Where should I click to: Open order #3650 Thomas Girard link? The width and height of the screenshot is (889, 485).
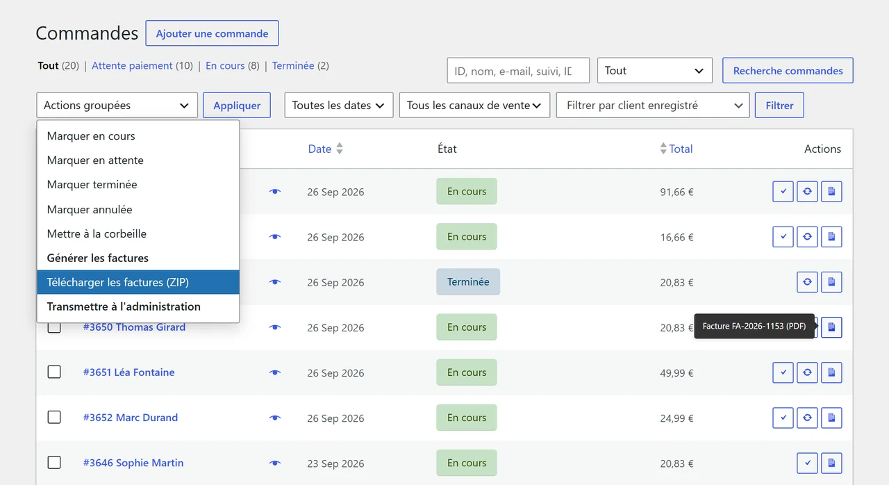coord(134,327)
